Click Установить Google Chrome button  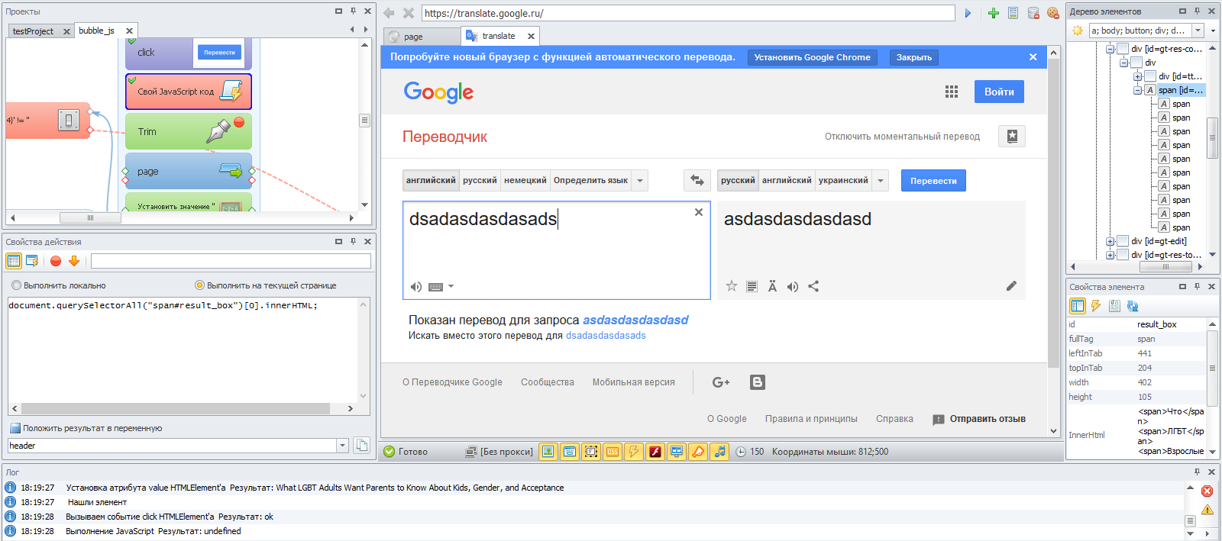(812, 57)
